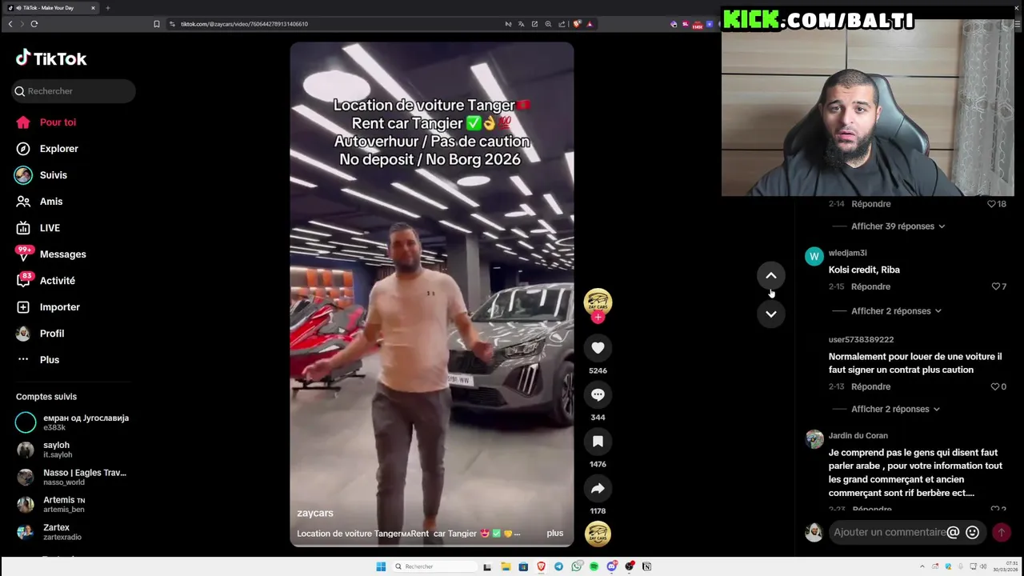The width and height of the screenshot is (1024, 576).
Task: Expand Afficher 39 réponses
Action: [898, 226]
